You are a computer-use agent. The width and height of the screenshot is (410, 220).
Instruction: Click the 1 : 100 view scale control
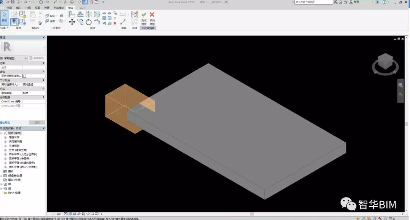pyautogui.click(x=56, y=214)
